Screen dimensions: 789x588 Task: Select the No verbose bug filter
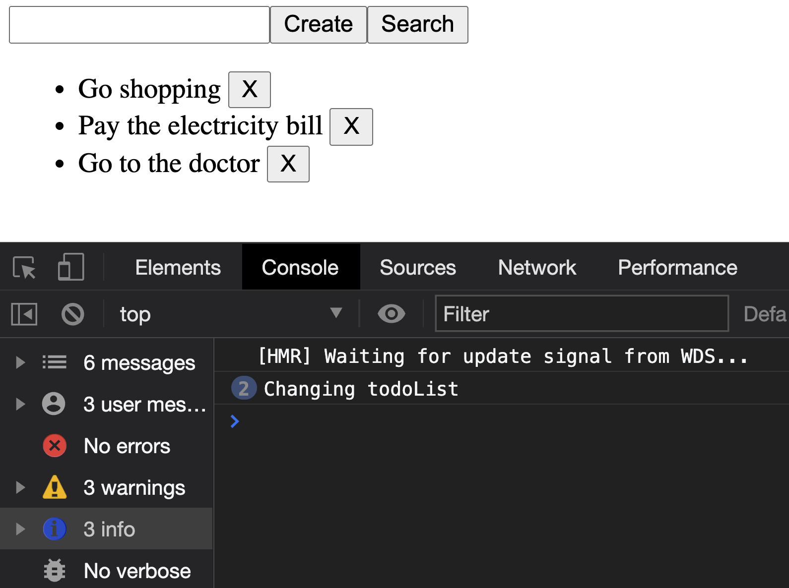coord(137,571)
